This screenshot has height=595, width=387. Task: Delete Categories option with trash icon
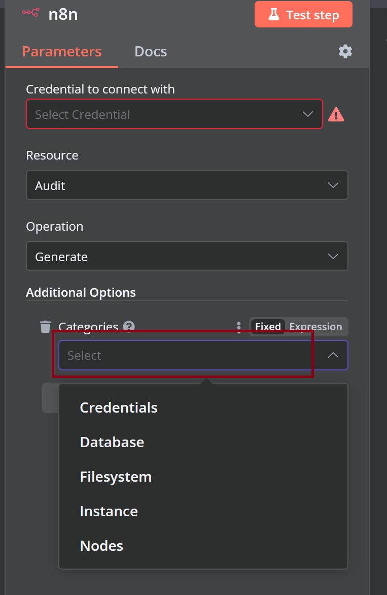pyautogui.click(x=46, y=326)
